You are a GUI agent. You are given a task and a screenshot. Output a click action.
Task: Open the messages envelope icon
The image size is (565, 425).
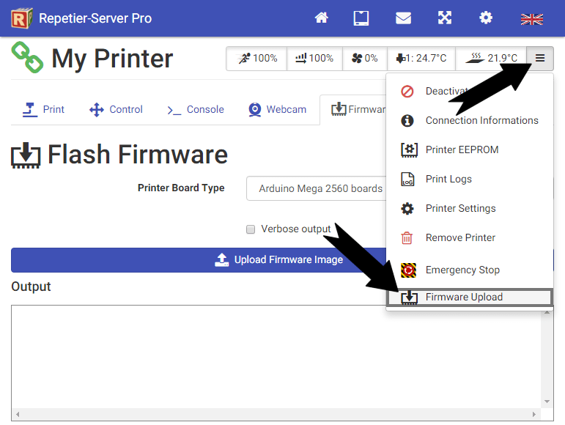pyautogui.click(x=403, y=18)
